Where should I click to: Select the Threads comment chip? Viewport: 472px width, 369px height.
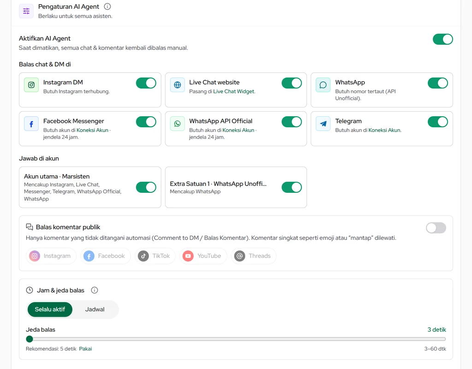coord(254,256)
